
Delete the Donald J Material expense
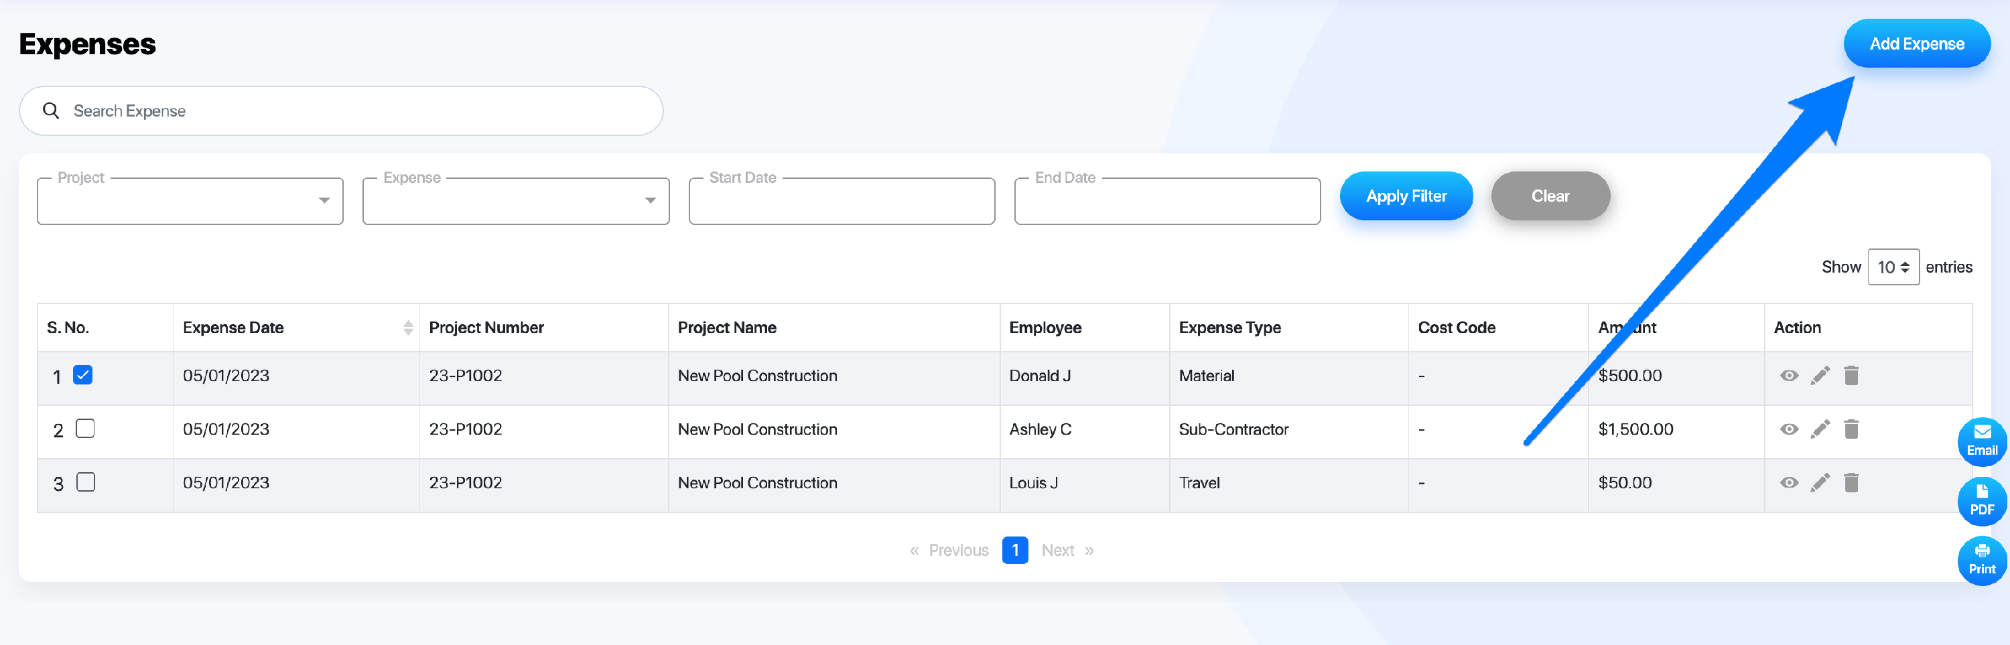click(1851, 376)
